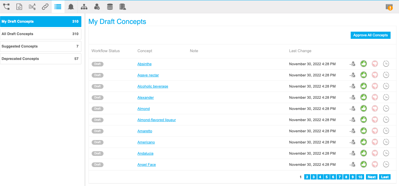Open the All Draft Concepts list
The width and height of the screenshot is (399, 186).
coord(41,34)
